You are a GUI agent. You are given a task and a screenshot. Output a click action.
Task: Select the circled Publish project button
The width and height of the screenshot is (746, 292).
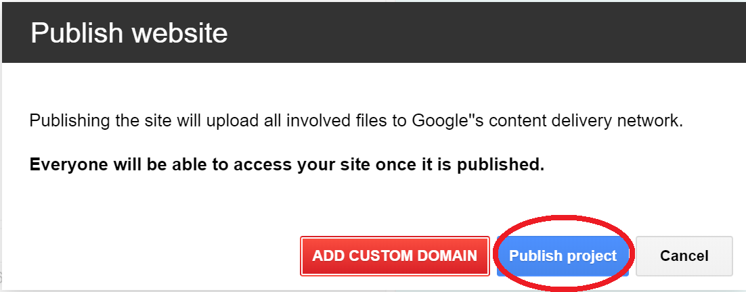point(563,256)
